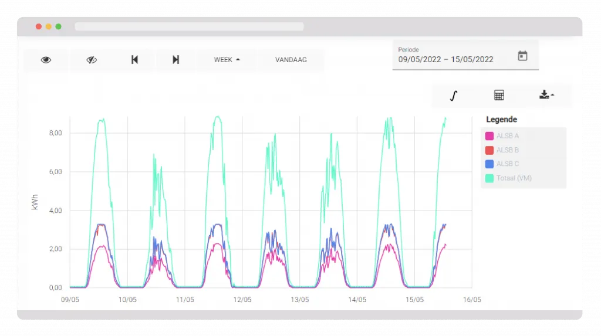601x336 pixels.
Task: Toggle ALSB A pink legend swatch
Action: point(489,136)
